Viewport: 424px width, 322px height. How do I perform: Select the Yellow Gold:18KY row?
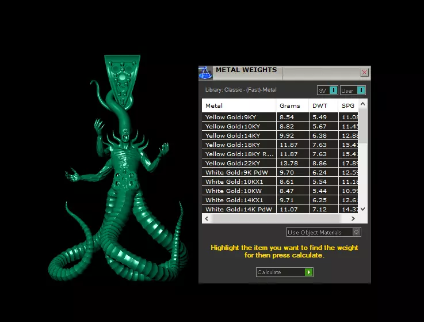point(280,145)
